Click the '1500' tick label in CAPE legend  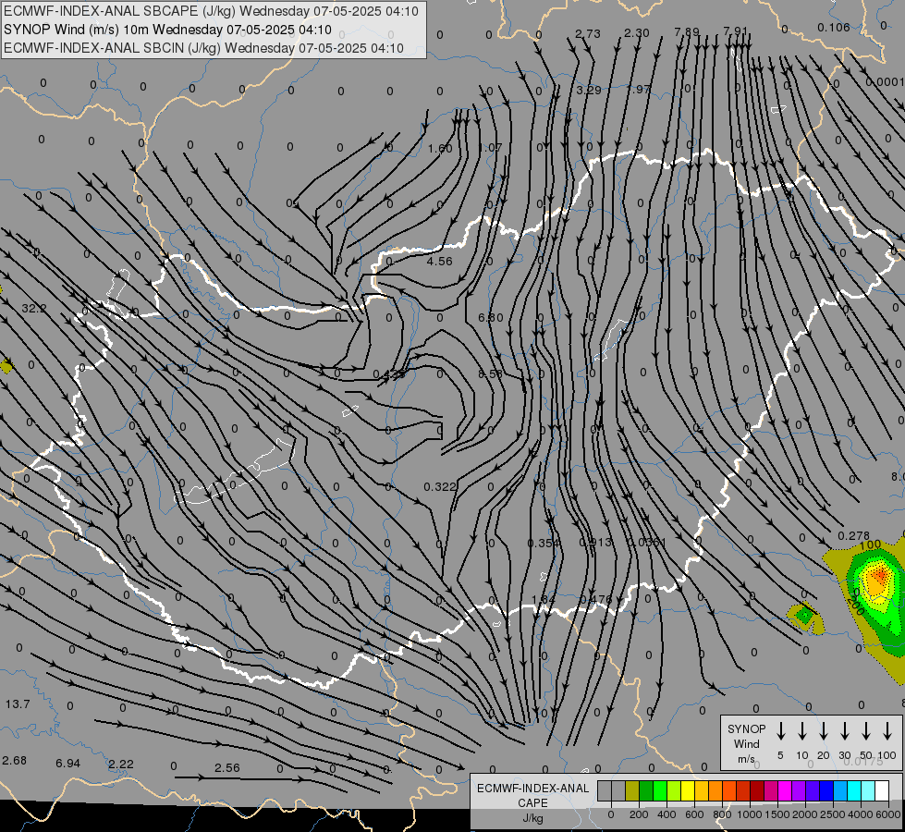coord(777,814)
